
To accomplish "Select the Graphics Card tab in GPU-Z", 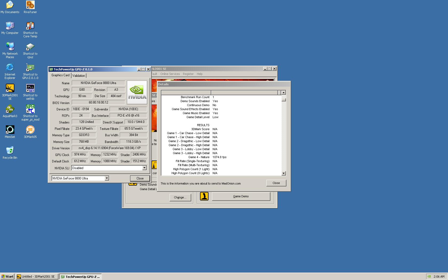I will click(61, 75).
